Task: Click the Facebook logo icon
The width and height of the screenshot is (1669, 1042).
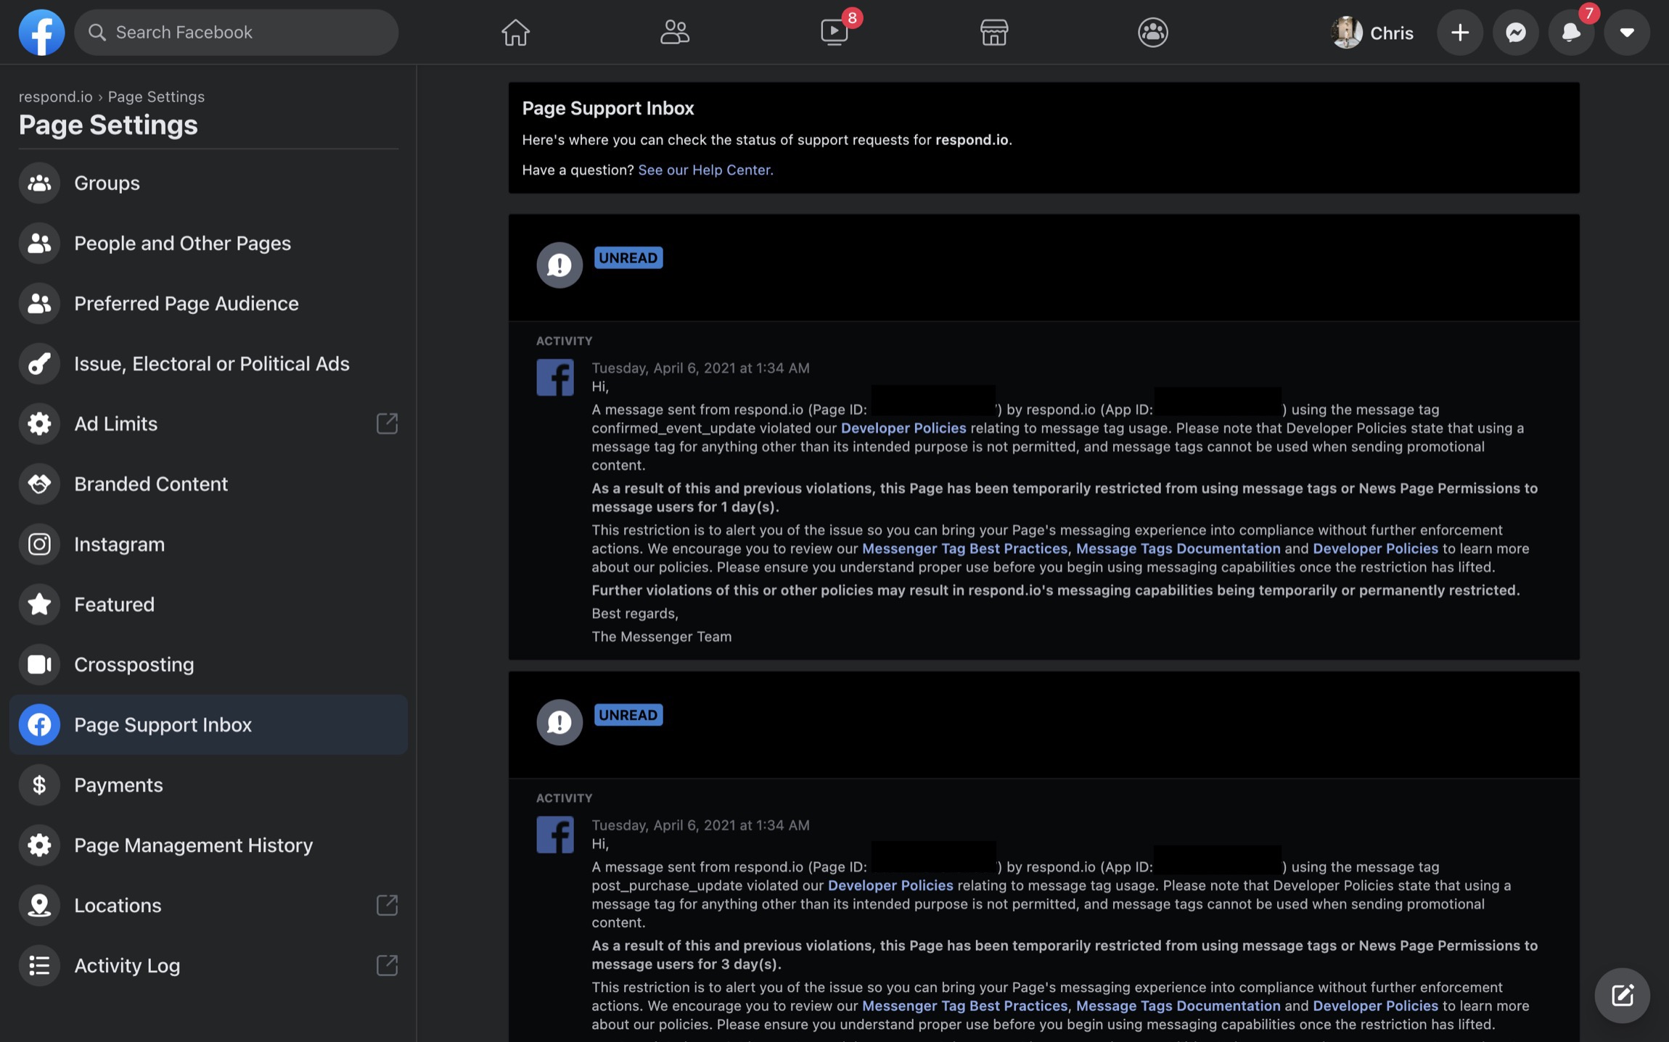Action: 41,32
